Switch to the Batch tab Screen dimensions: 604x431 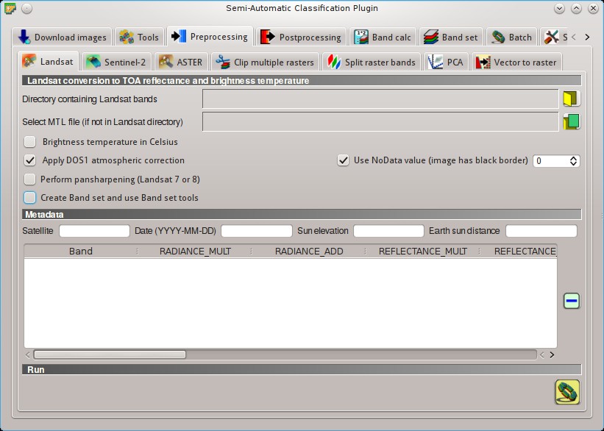511,38
